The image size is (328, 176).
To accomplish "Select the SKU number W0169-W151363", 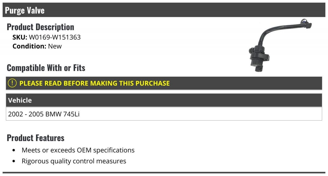I will pyautogui.click(x=55, y=37).
